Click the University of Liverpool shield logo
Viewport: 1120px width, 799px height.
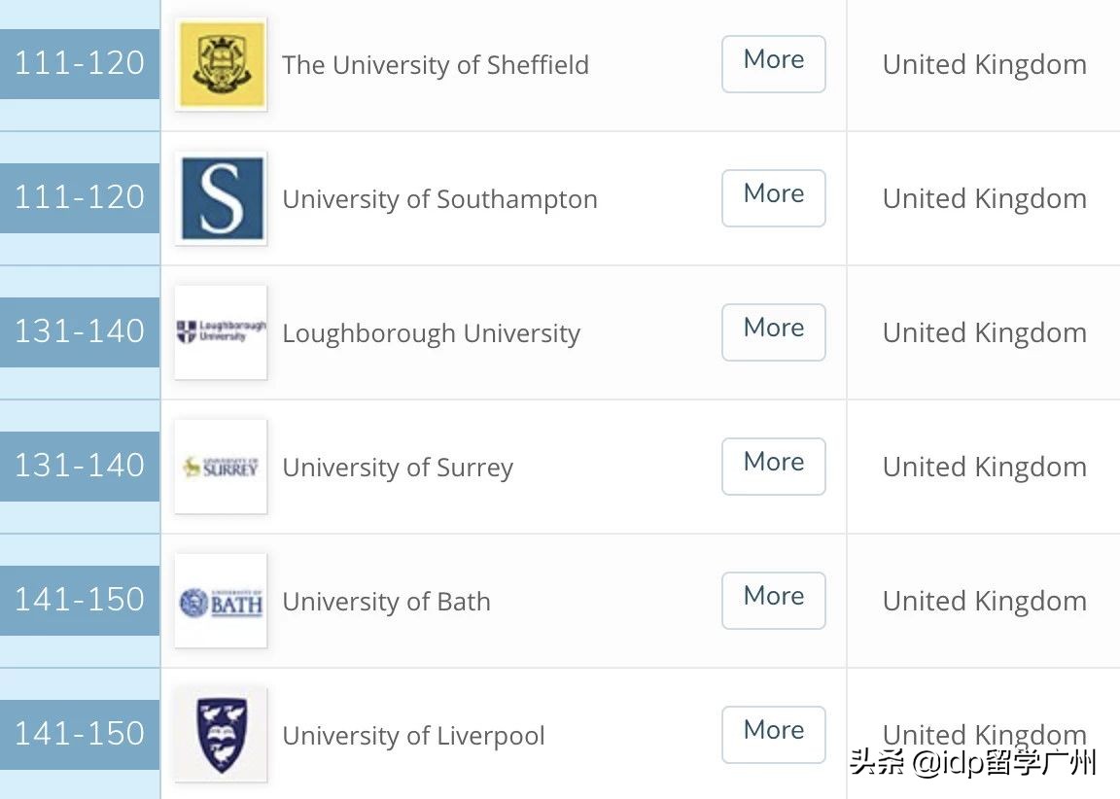[220, 735]
